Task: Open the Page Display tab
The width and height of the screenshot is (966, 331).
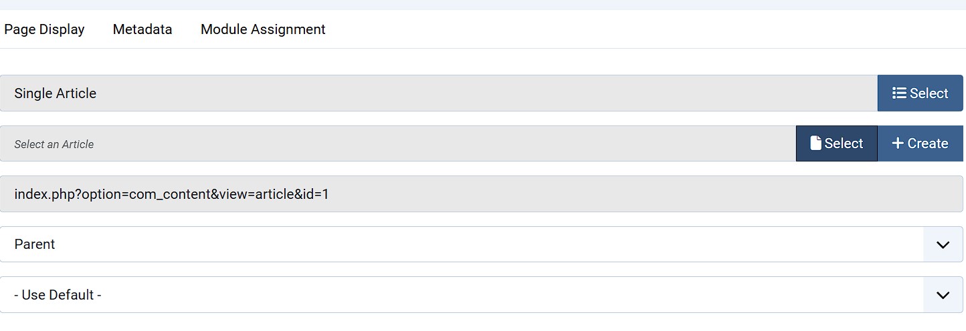Action: point(44,29)
